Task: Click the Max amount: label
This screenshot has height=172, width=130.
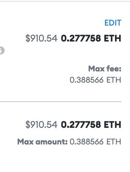Action: (42, 142)
